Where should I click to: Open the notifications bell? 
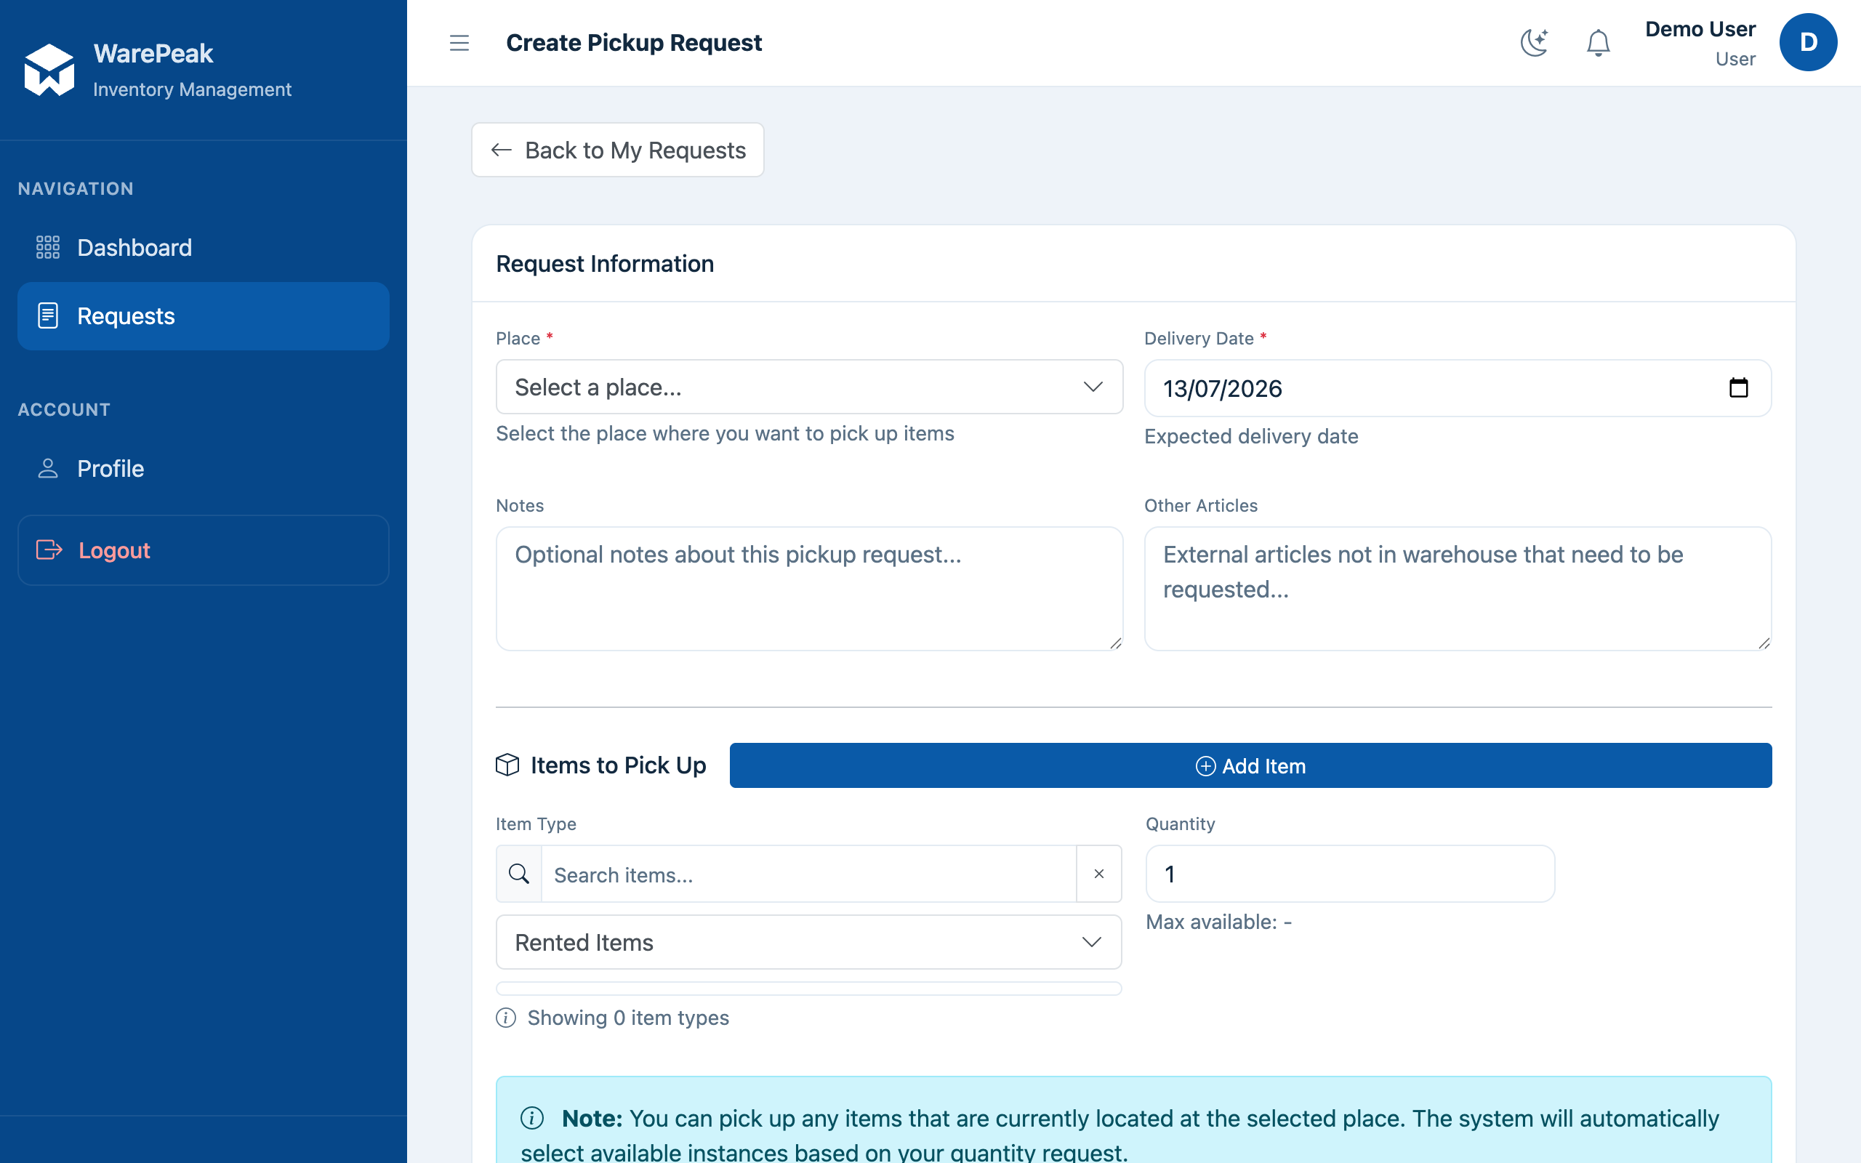click(x=1598, y=42)
